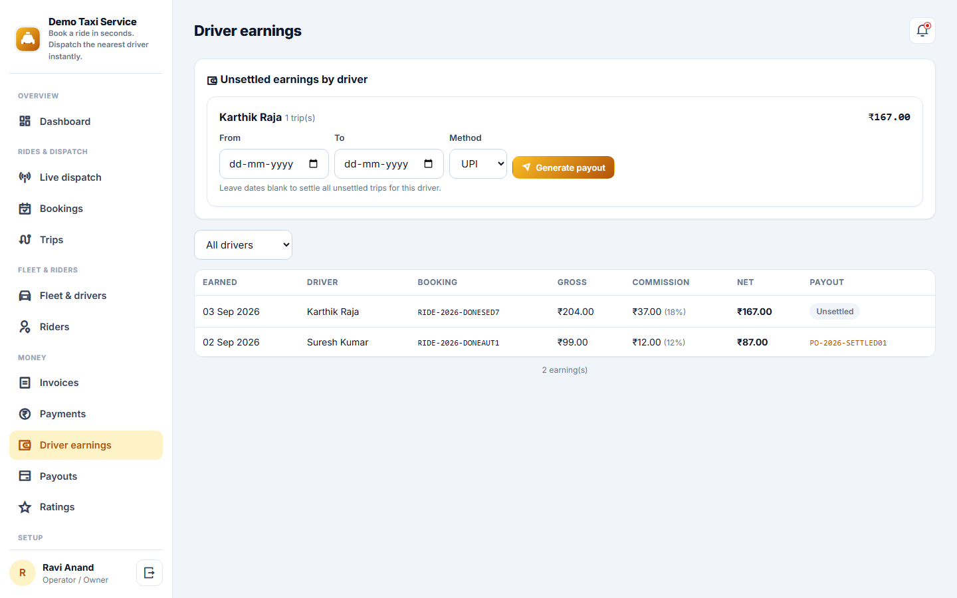Click Generate payout button
Image resolution: width=957 pixels, height=598 pixels.
(x=563, y=167)
